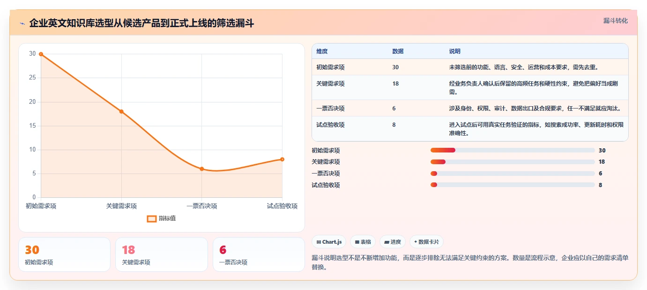Click the 数据卡片 tag chip
This screenshot has width=647, height=290.
(x=426, y=242)
